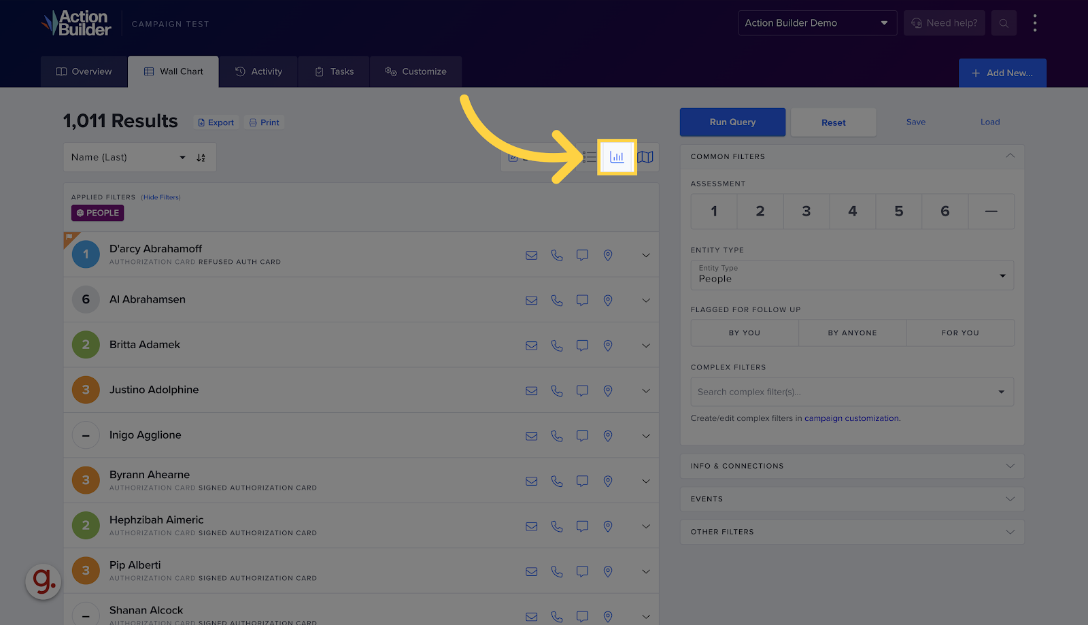1088x625 pixels.
Task: Toggle assessment filter 5
Action: click(899, 212)
